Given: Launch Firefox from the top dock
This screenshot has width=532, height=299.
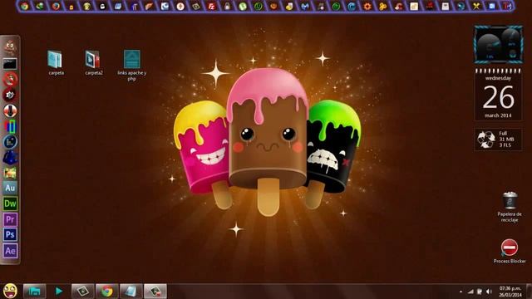Looking at the screenshot, I should (x=56, y=6).
